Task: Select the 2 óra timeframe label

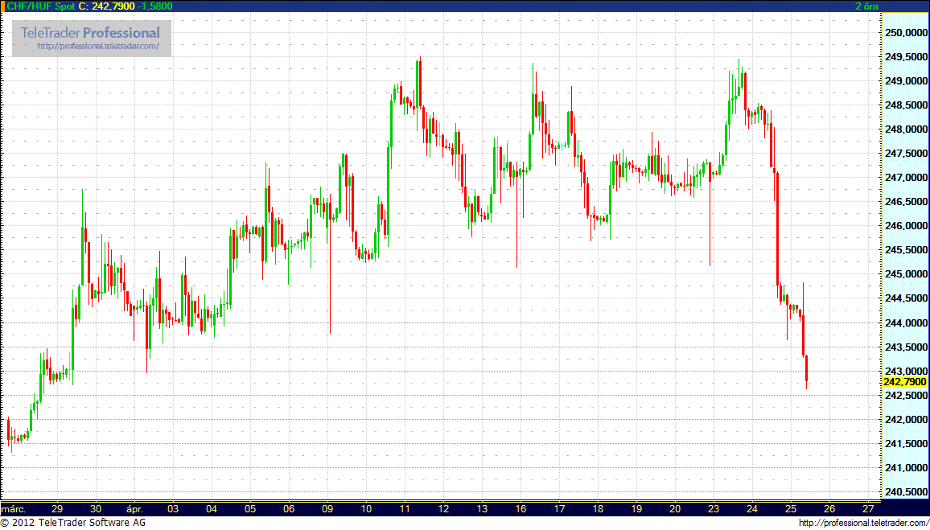Action: point(866,6)
